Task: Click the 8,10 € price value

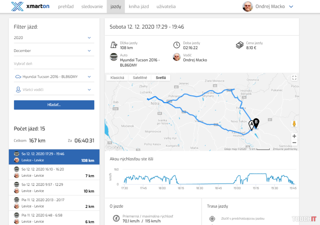Action: [x=251, y=48]
